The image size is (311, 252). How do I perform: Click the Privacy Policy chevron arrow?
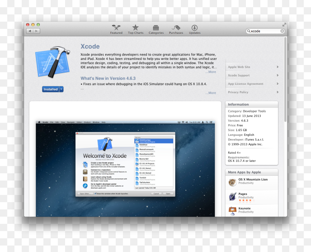coord(277,92)
